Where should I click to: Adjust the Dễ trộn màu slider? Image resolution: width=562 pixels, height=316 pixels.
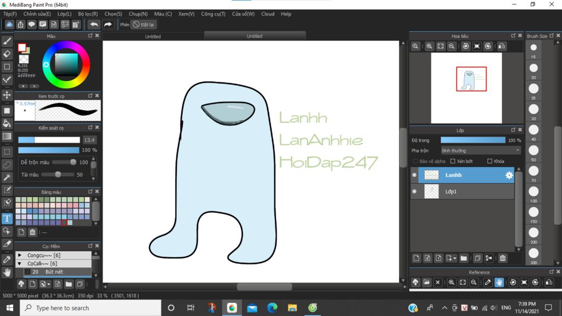64,162
